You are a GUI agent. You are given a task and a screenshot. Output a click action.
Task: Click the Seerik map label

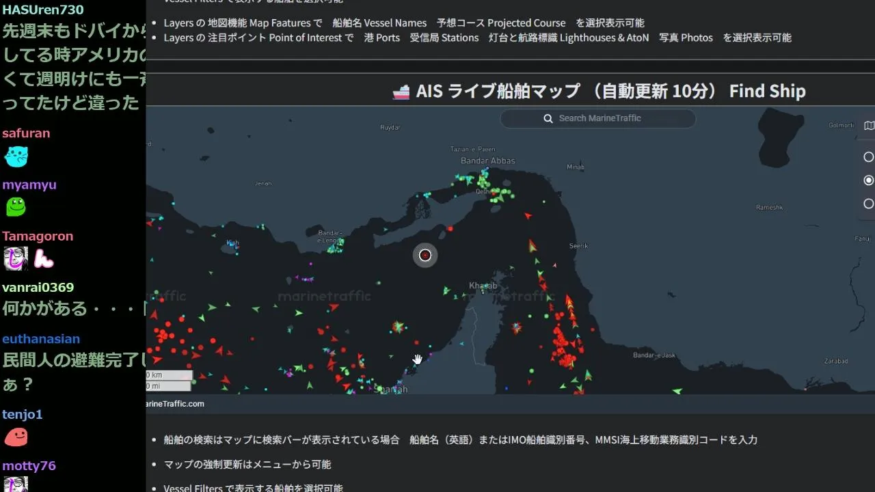579,246
